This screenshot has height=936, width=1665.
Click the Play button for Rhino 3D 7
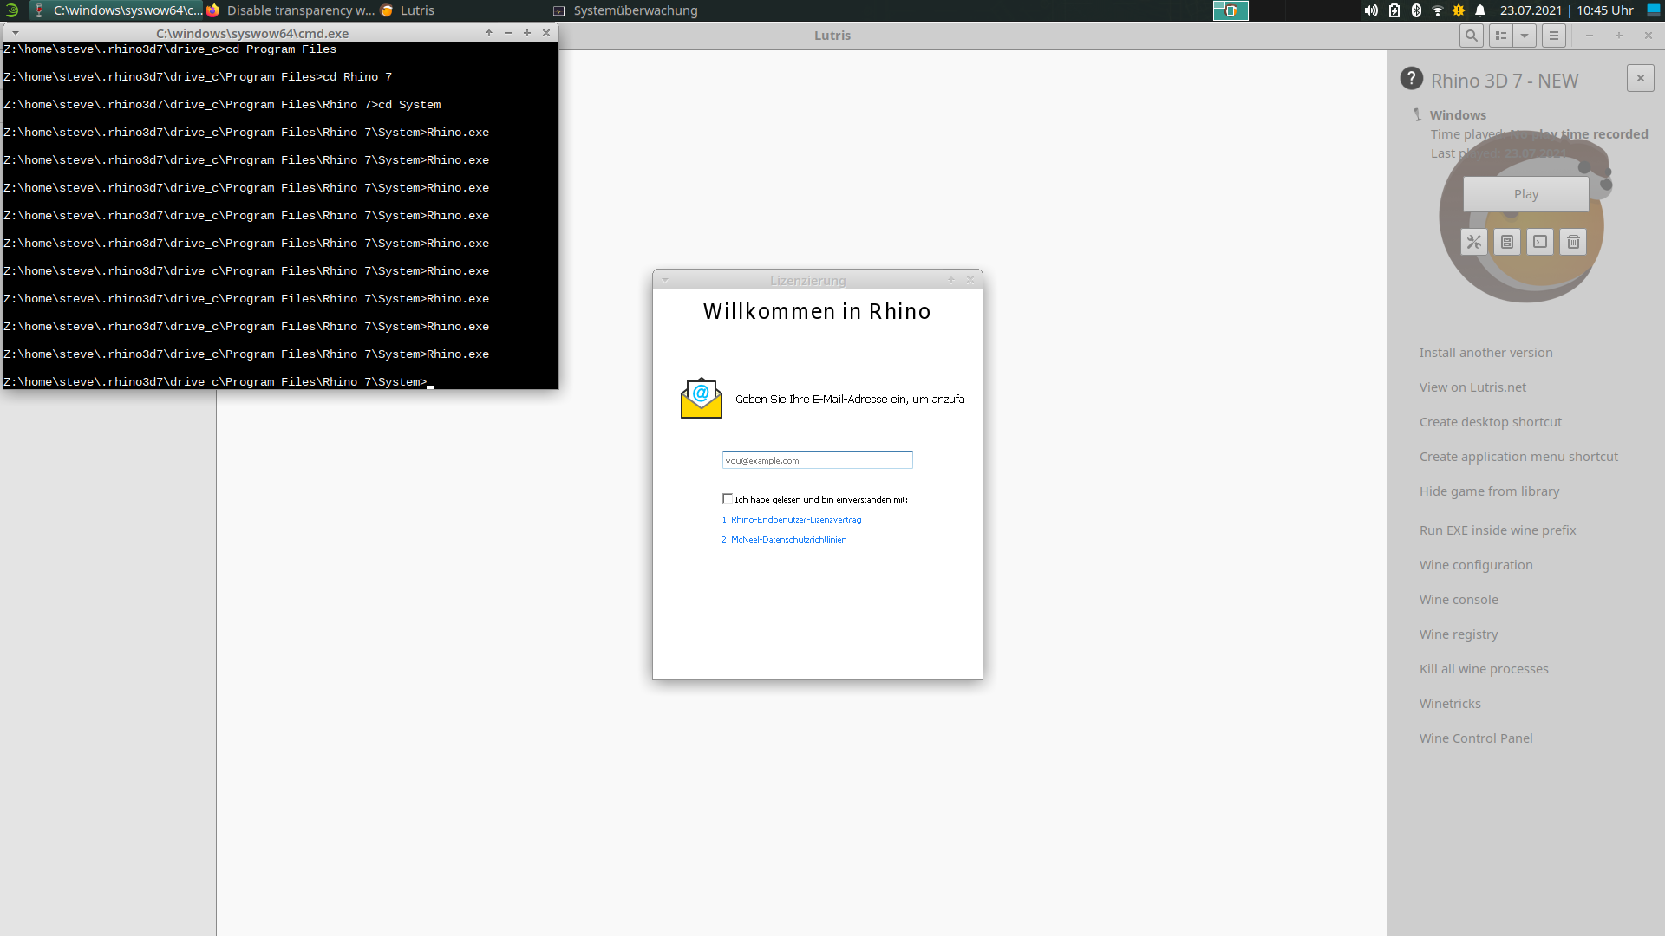point(1526,194)
